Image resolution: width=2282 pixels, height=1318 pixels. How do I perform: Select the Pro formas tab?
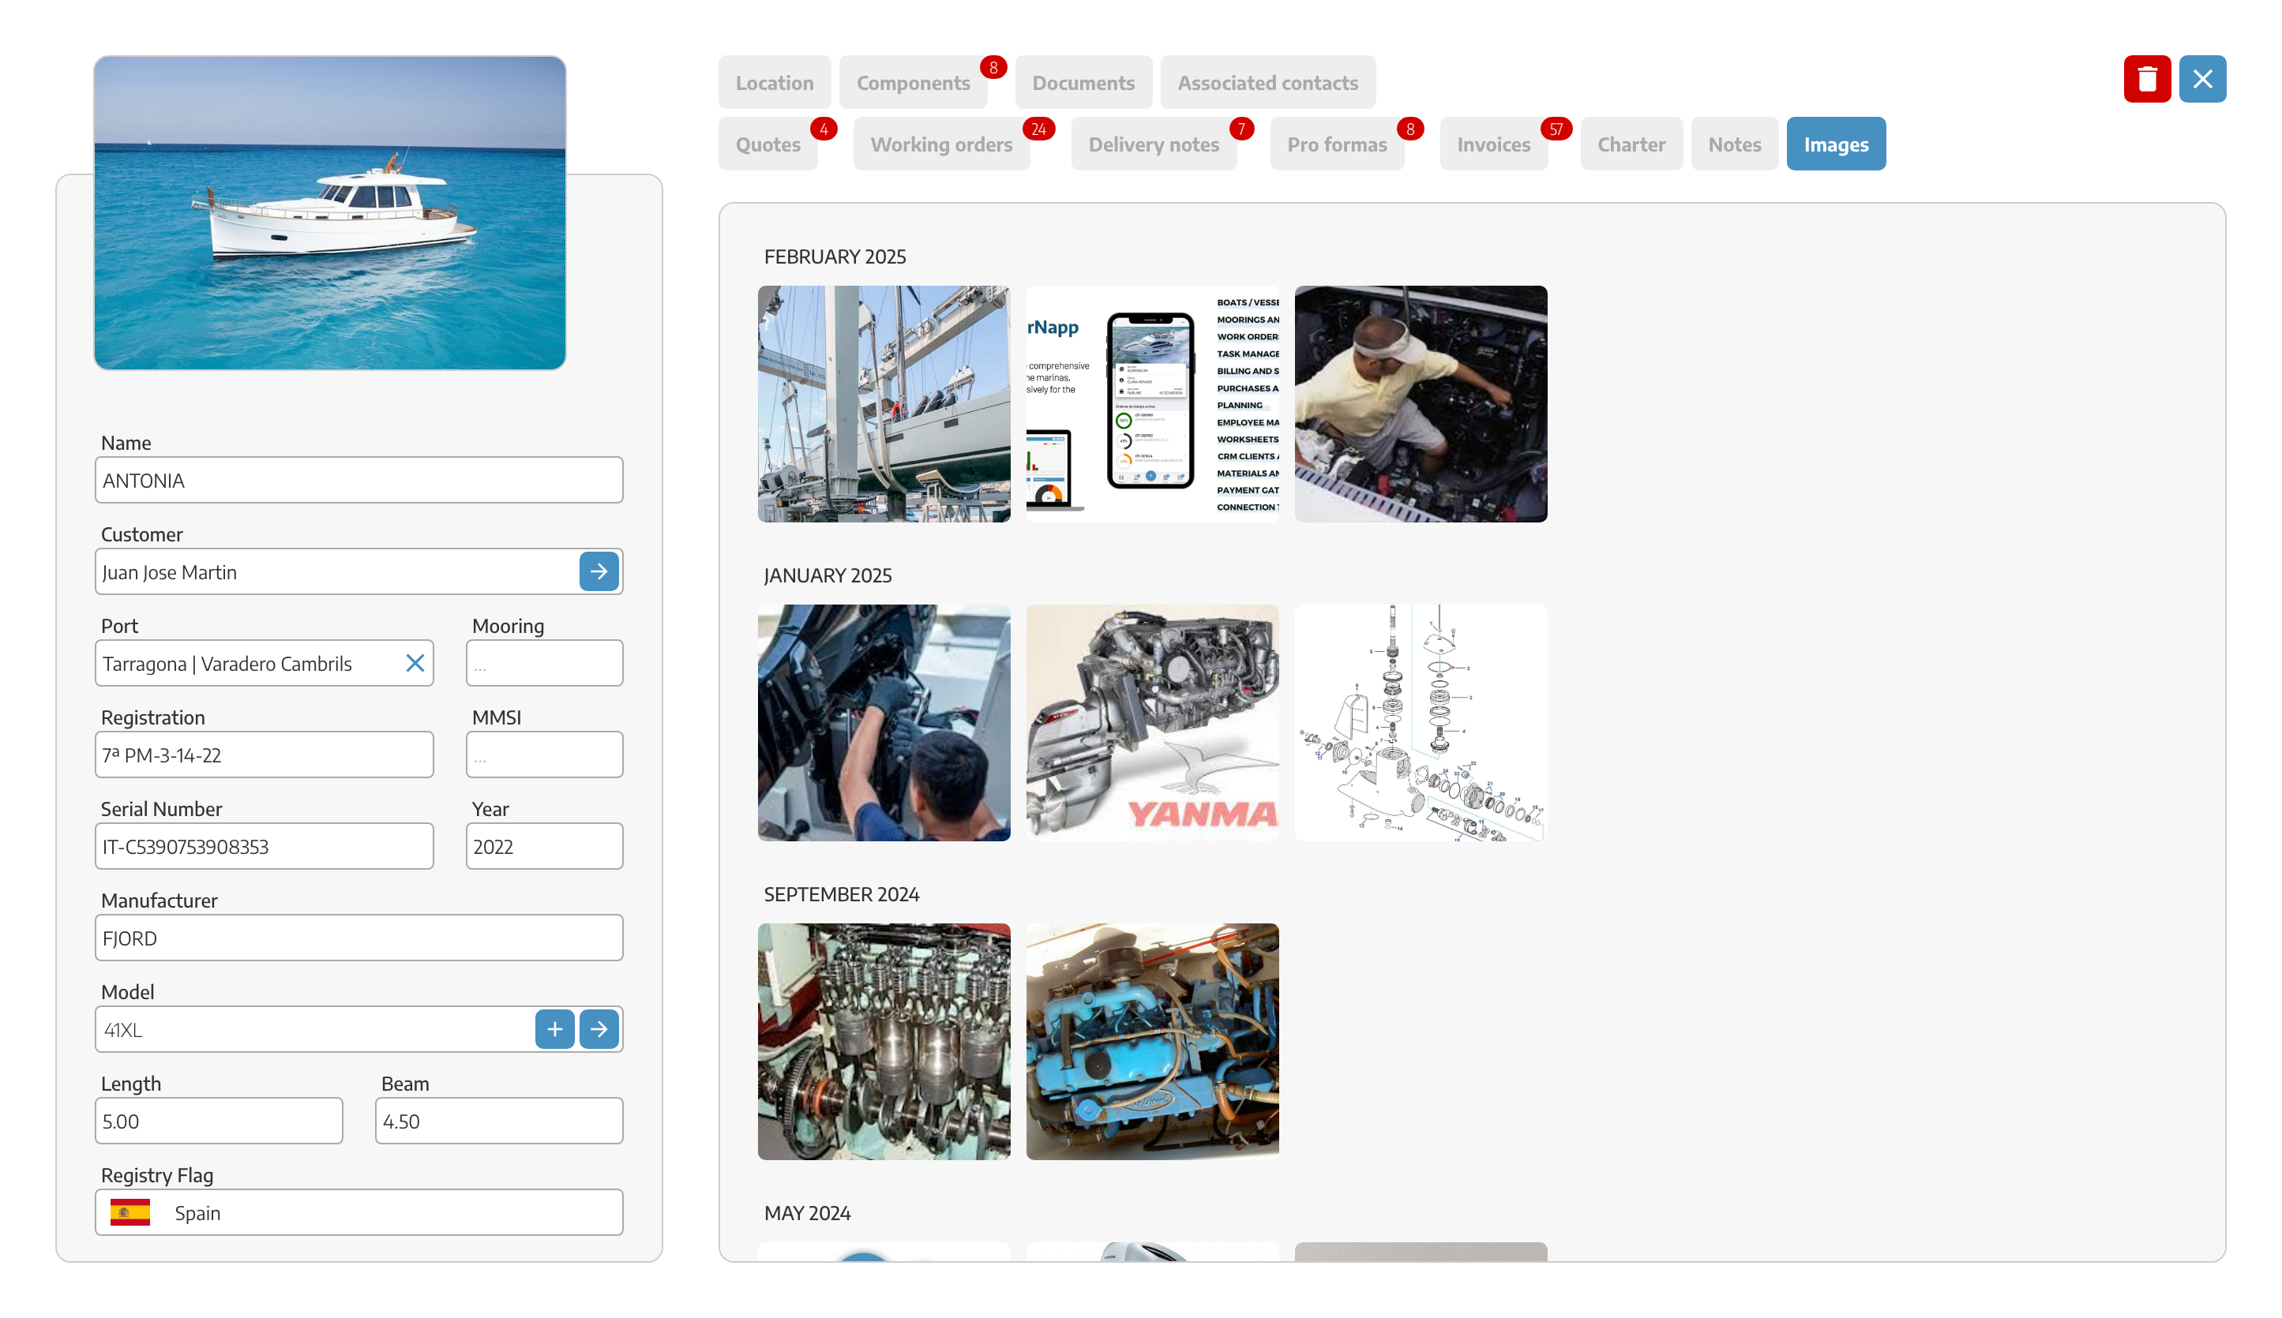[x=1337, y=144]
